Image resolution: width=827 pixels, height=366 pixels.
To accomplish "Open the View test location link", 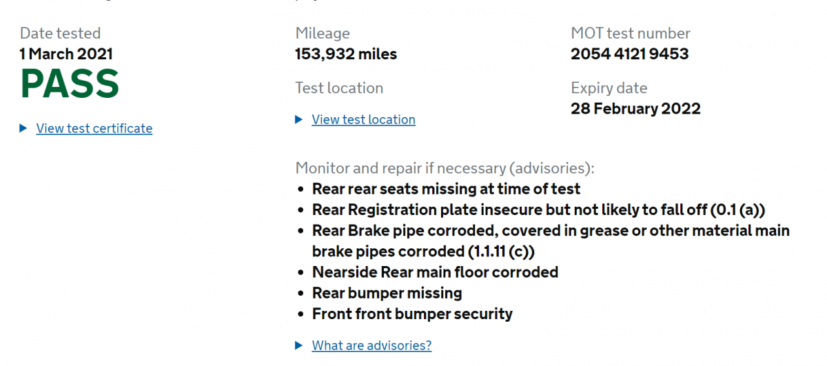I will click(363, 119).
